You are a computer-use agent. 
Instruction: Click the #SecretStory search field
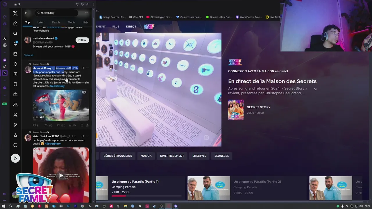click(x=56, y=13)
